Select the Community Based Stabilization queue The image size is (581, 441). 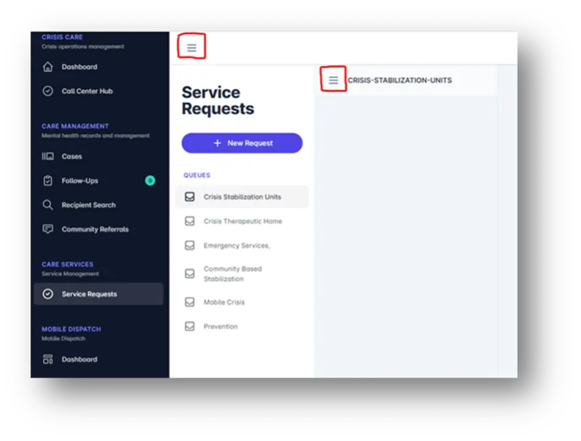232,274
